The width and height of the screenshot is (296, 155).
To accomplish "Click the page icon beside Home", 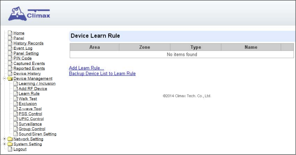I will 10,33.
